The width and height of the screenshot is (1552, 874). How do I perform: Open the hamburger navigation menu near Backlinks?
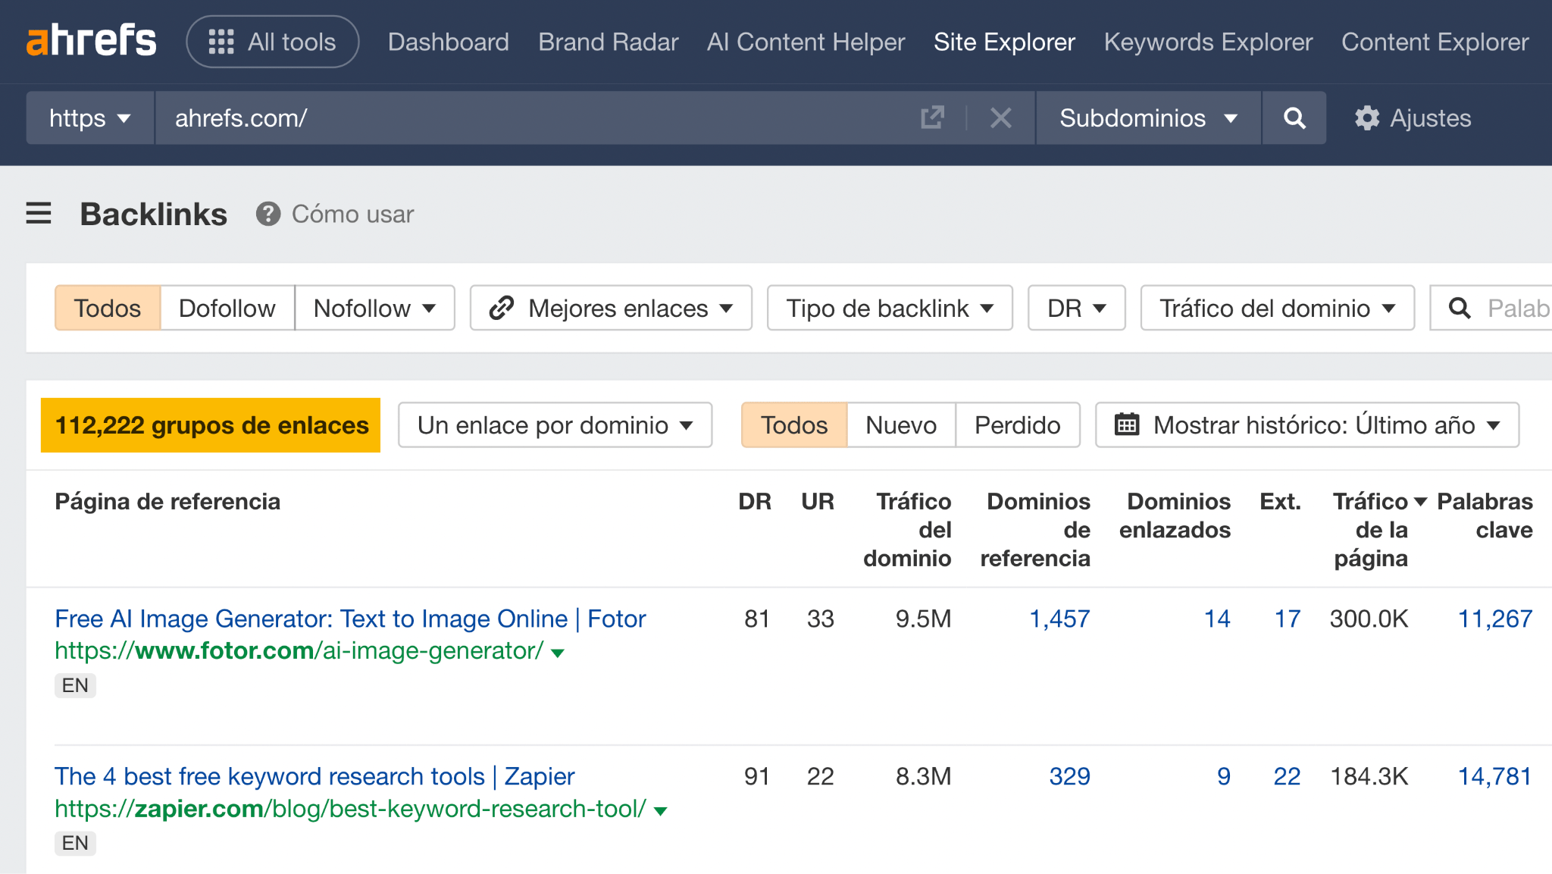click(39, 214)
